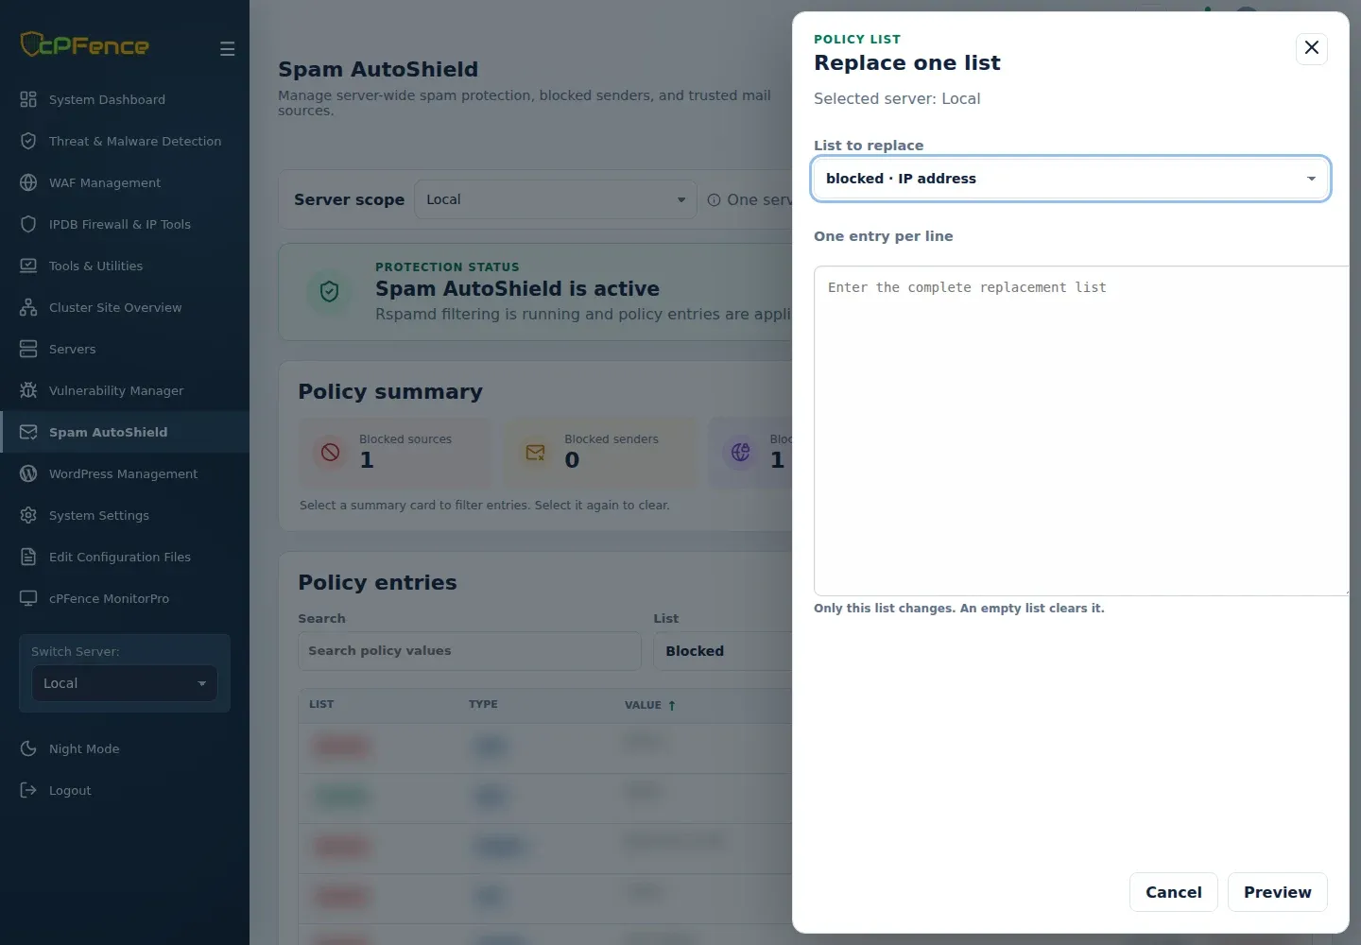
Task: Click Logout in the sidebar
Action: pos(125,790)
